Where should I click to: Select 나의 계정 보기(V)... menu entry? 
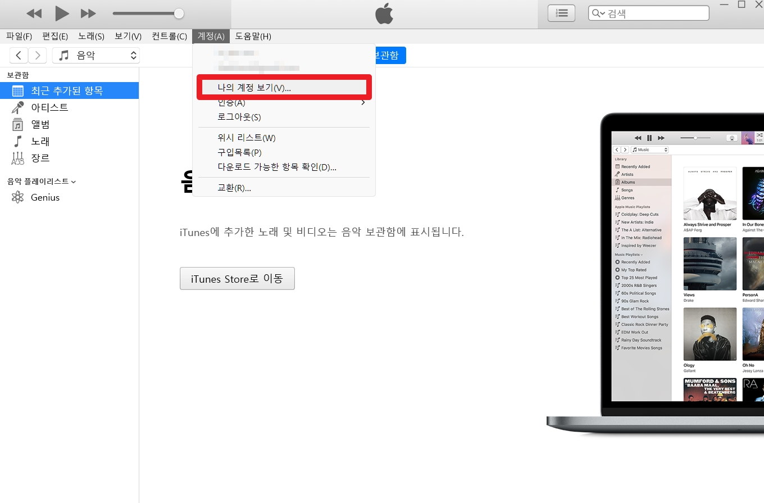point(284,88)
